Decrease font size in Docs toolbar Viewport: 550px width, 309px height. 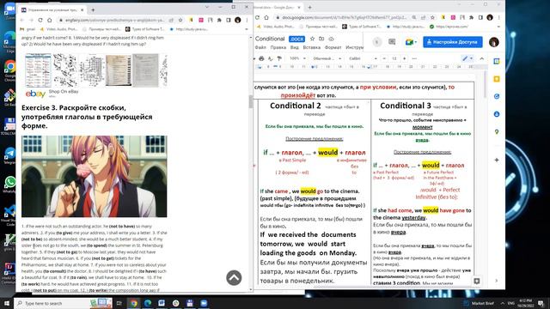(x=384, y=58)
